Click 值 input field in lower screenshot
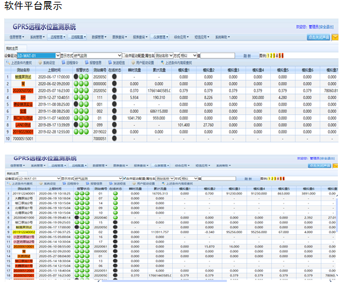 pos(219,179)
